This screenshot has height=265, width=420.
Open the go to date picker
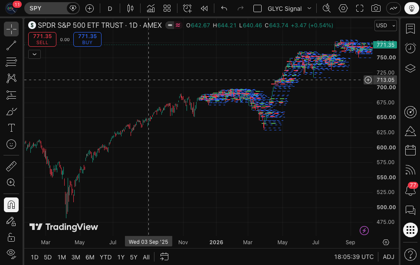pyautogui.click(x=164, y=257)
